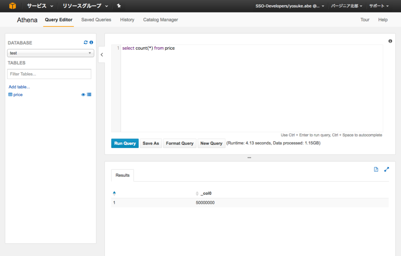401x256 pixels.
Task: Sort results by row number column
Action: pyautogui.click(x=114, y=193)
